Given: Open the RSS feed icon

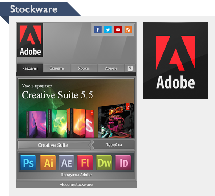Looking at the screenshot, I should tap(128, 30).
